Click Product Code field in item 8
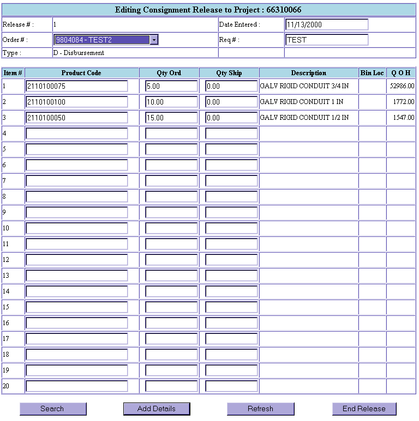 pyautogui.click(x=76, y=197)
